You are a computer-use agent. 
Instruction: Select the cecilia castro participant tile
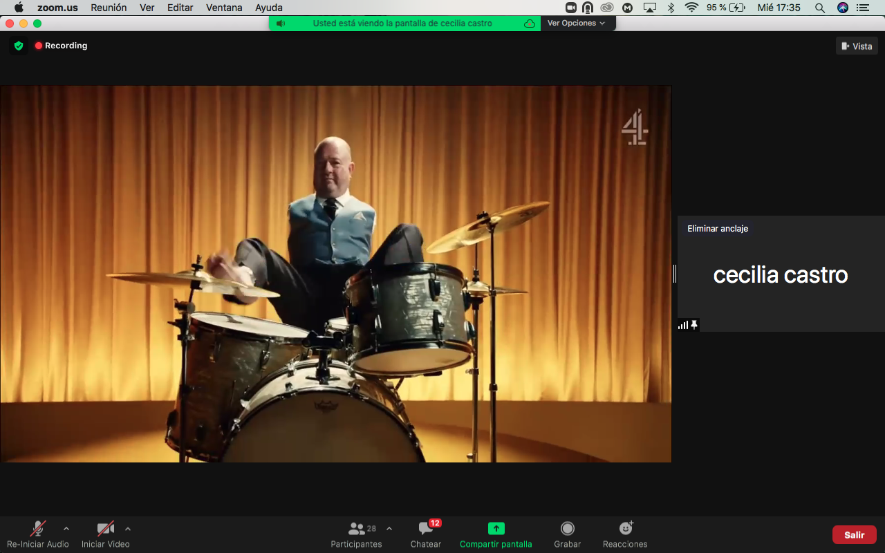781,274
